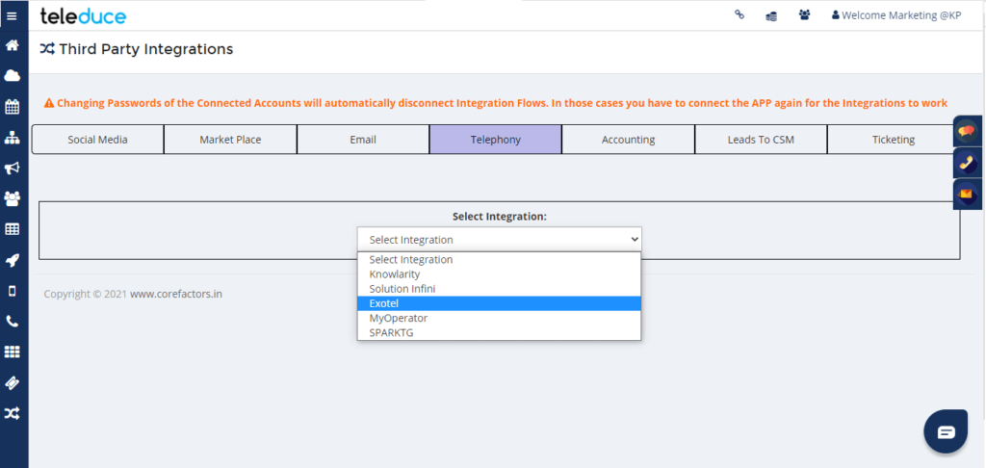Open the phone call side widget
Viewport: 986px width, 468px height.
click(967, 163)
